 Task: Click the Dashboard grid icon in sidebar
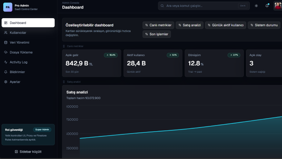[6, 23]
